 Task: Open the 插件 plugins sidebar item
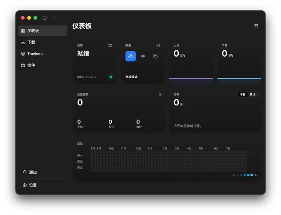tap(43, 65)
